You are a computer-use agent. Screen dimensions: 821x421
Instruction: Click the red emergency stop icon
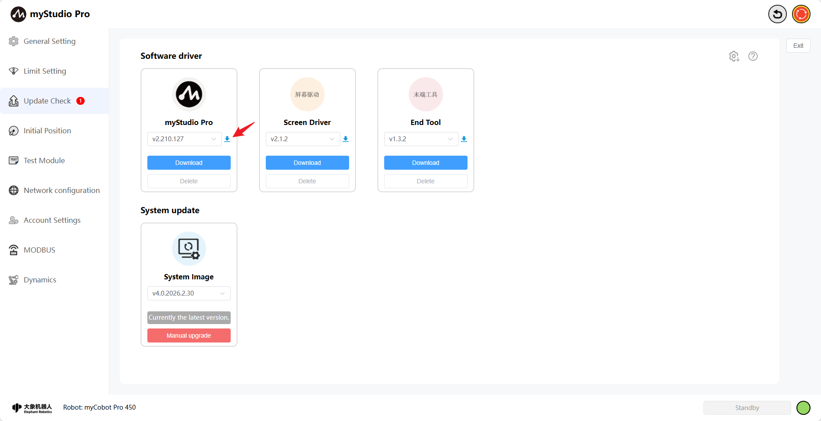click(801, 14)
